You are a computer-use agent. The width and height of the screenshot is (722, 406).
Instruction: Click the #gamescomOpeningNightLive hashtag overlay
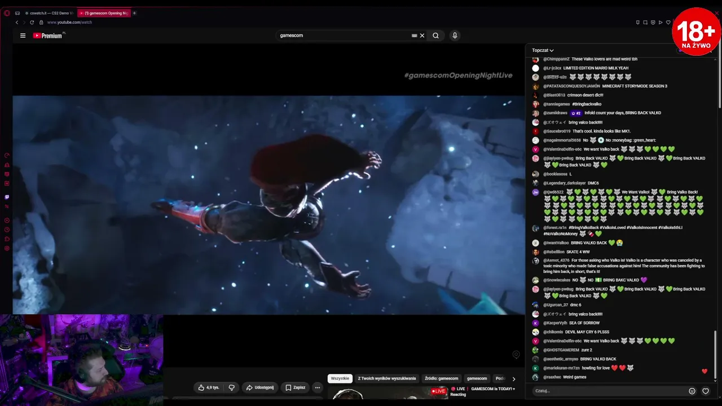point(458,76)
